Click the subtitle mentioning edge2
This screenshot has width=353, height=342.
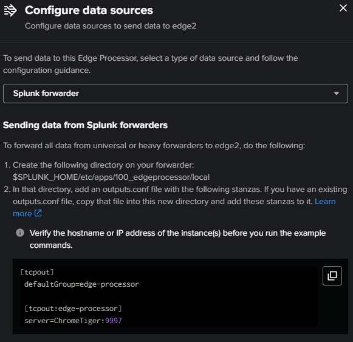coord(111,26)
